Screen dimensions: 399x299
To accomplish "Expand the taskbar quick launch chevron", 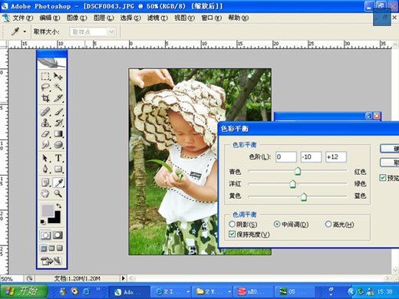I will point(98,289).
